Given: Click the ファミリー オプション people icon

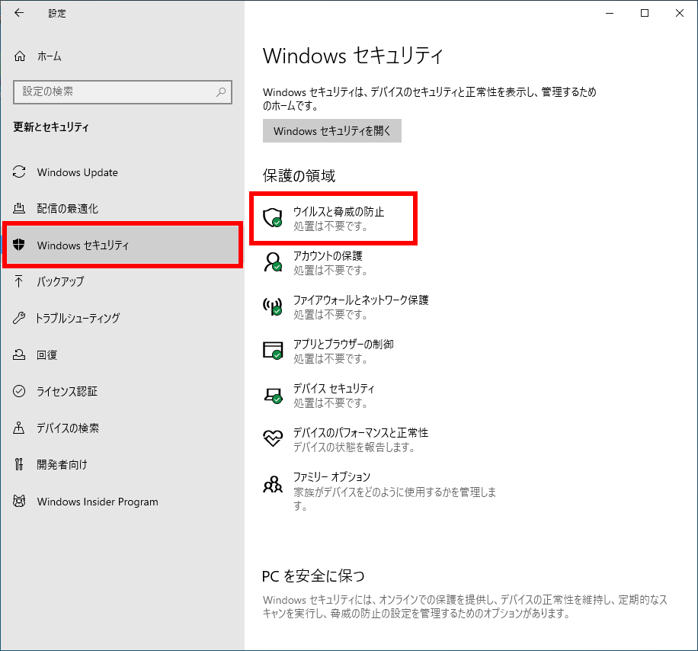Looking at the screenshot, I should point(273,483).
